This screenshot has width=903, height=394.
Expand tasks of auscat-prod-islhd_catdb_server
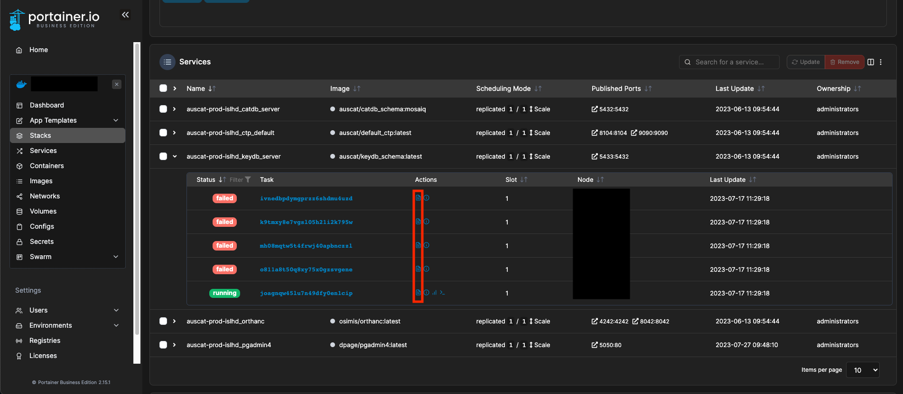(x=175, y=109)
